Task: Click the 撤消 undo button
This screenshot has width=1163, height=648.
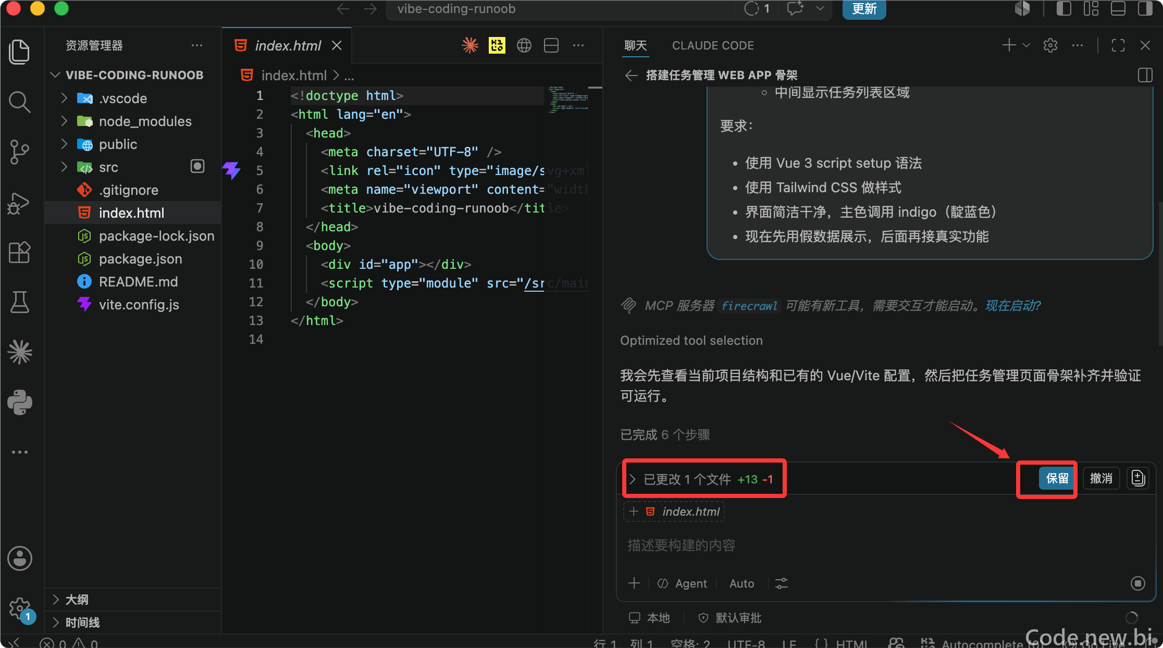Action: 1101,478
